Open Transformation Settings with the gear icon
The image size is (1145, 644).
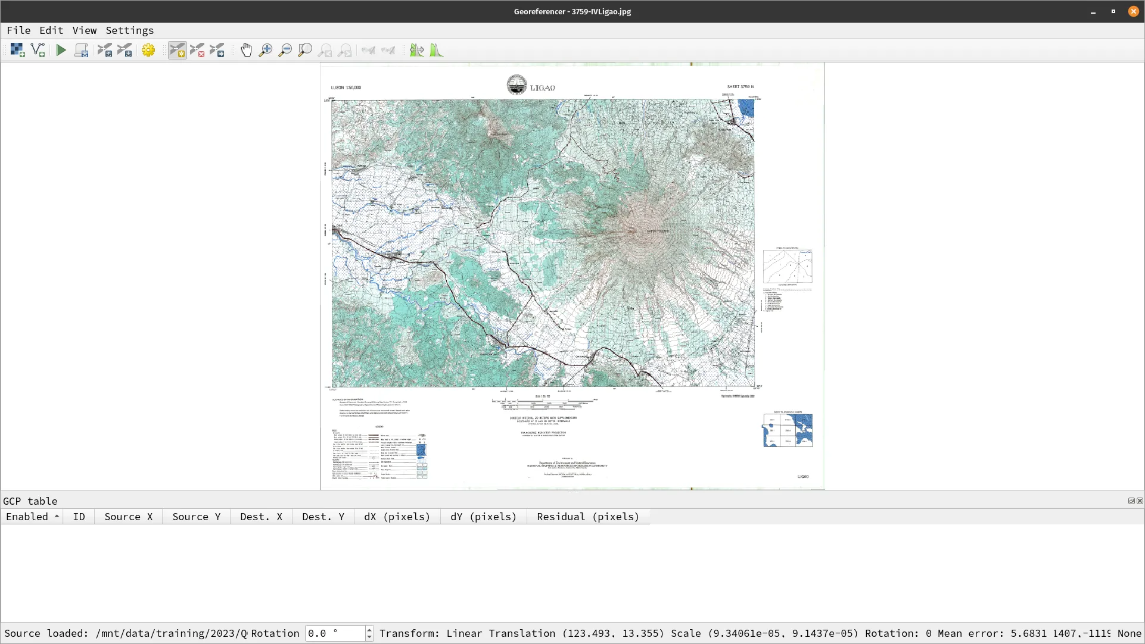pyautogui.click(x=148, y=51)
